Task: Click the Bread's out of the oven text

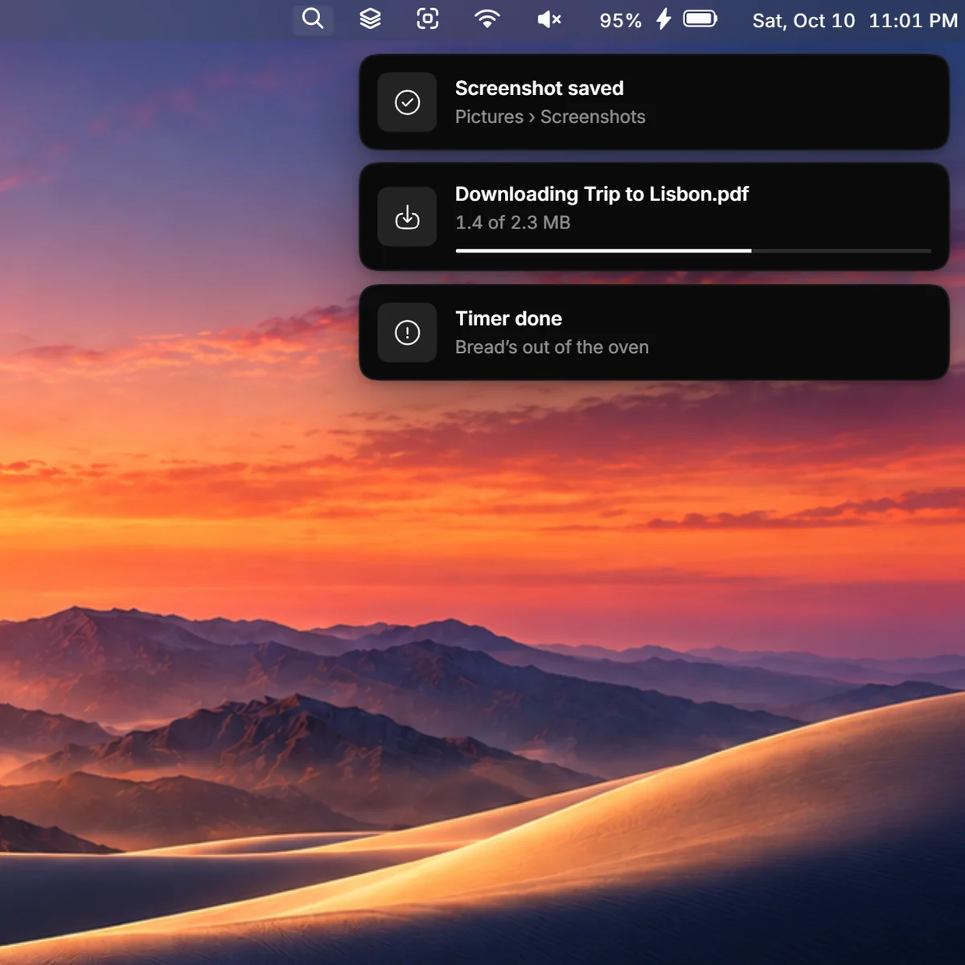Action: click(x=552, y=347)
